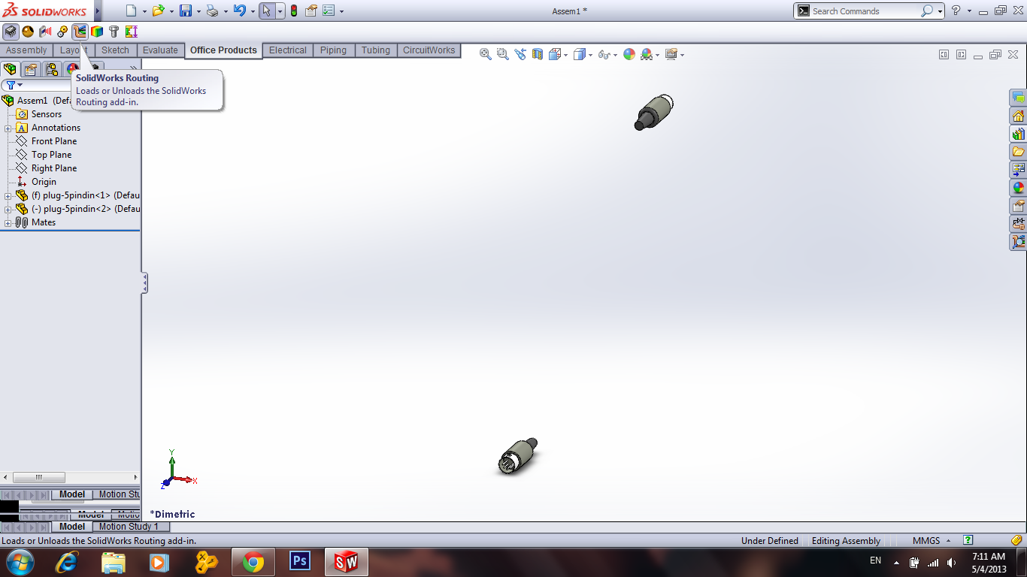Click the New document icon
Viewport: 1027px width, 577px height.
tap(132, 11)
